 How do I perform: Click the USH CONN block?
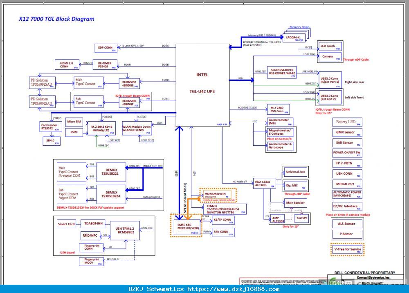(347, 174)
